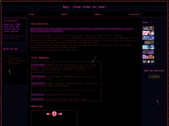Click the next webring arrow
The image size is (169, 126).
tap(60, 114)
